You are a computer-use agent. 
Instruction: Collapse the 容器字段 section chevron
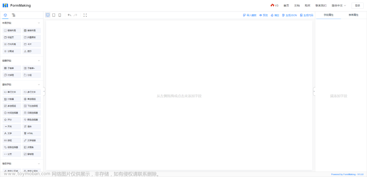coord(39,60)
